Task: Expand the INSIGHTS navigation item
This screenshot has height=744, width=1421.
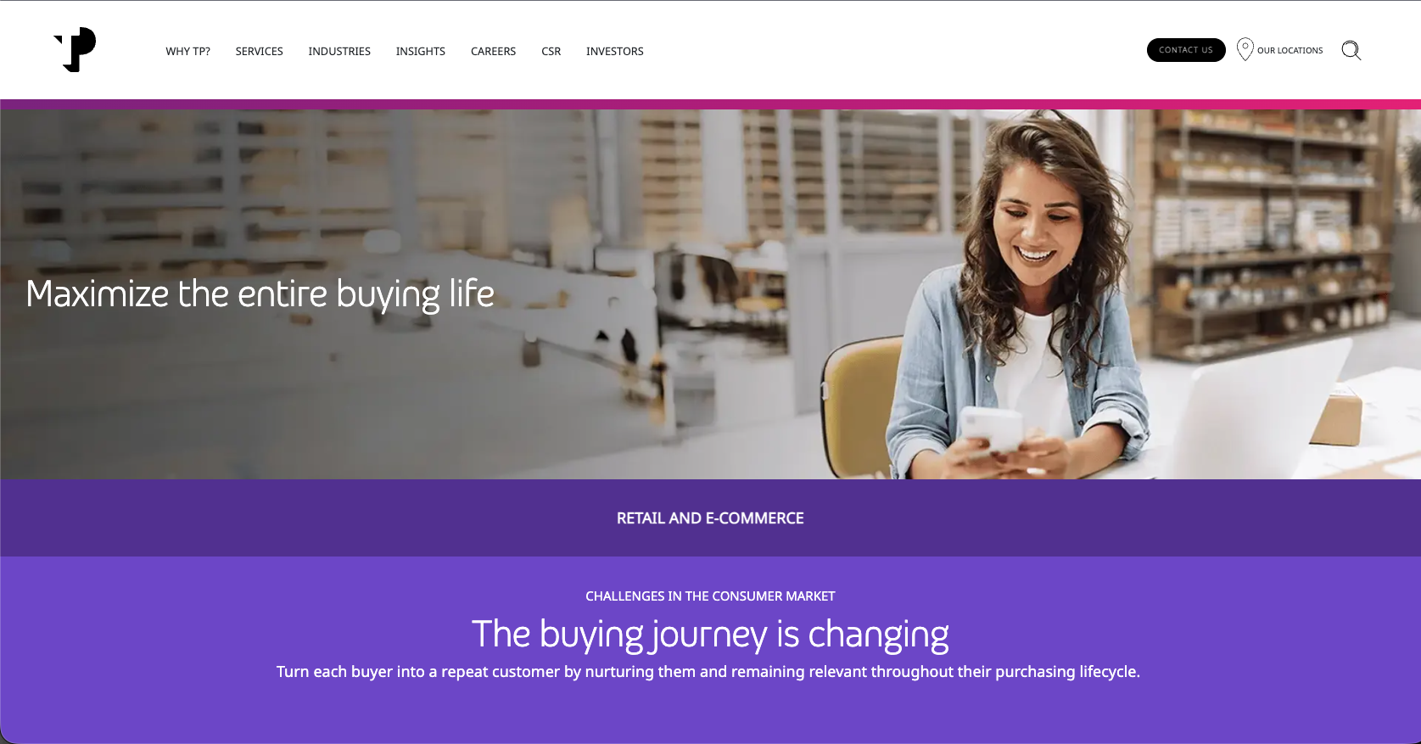Action: click(x=421, y=51)
